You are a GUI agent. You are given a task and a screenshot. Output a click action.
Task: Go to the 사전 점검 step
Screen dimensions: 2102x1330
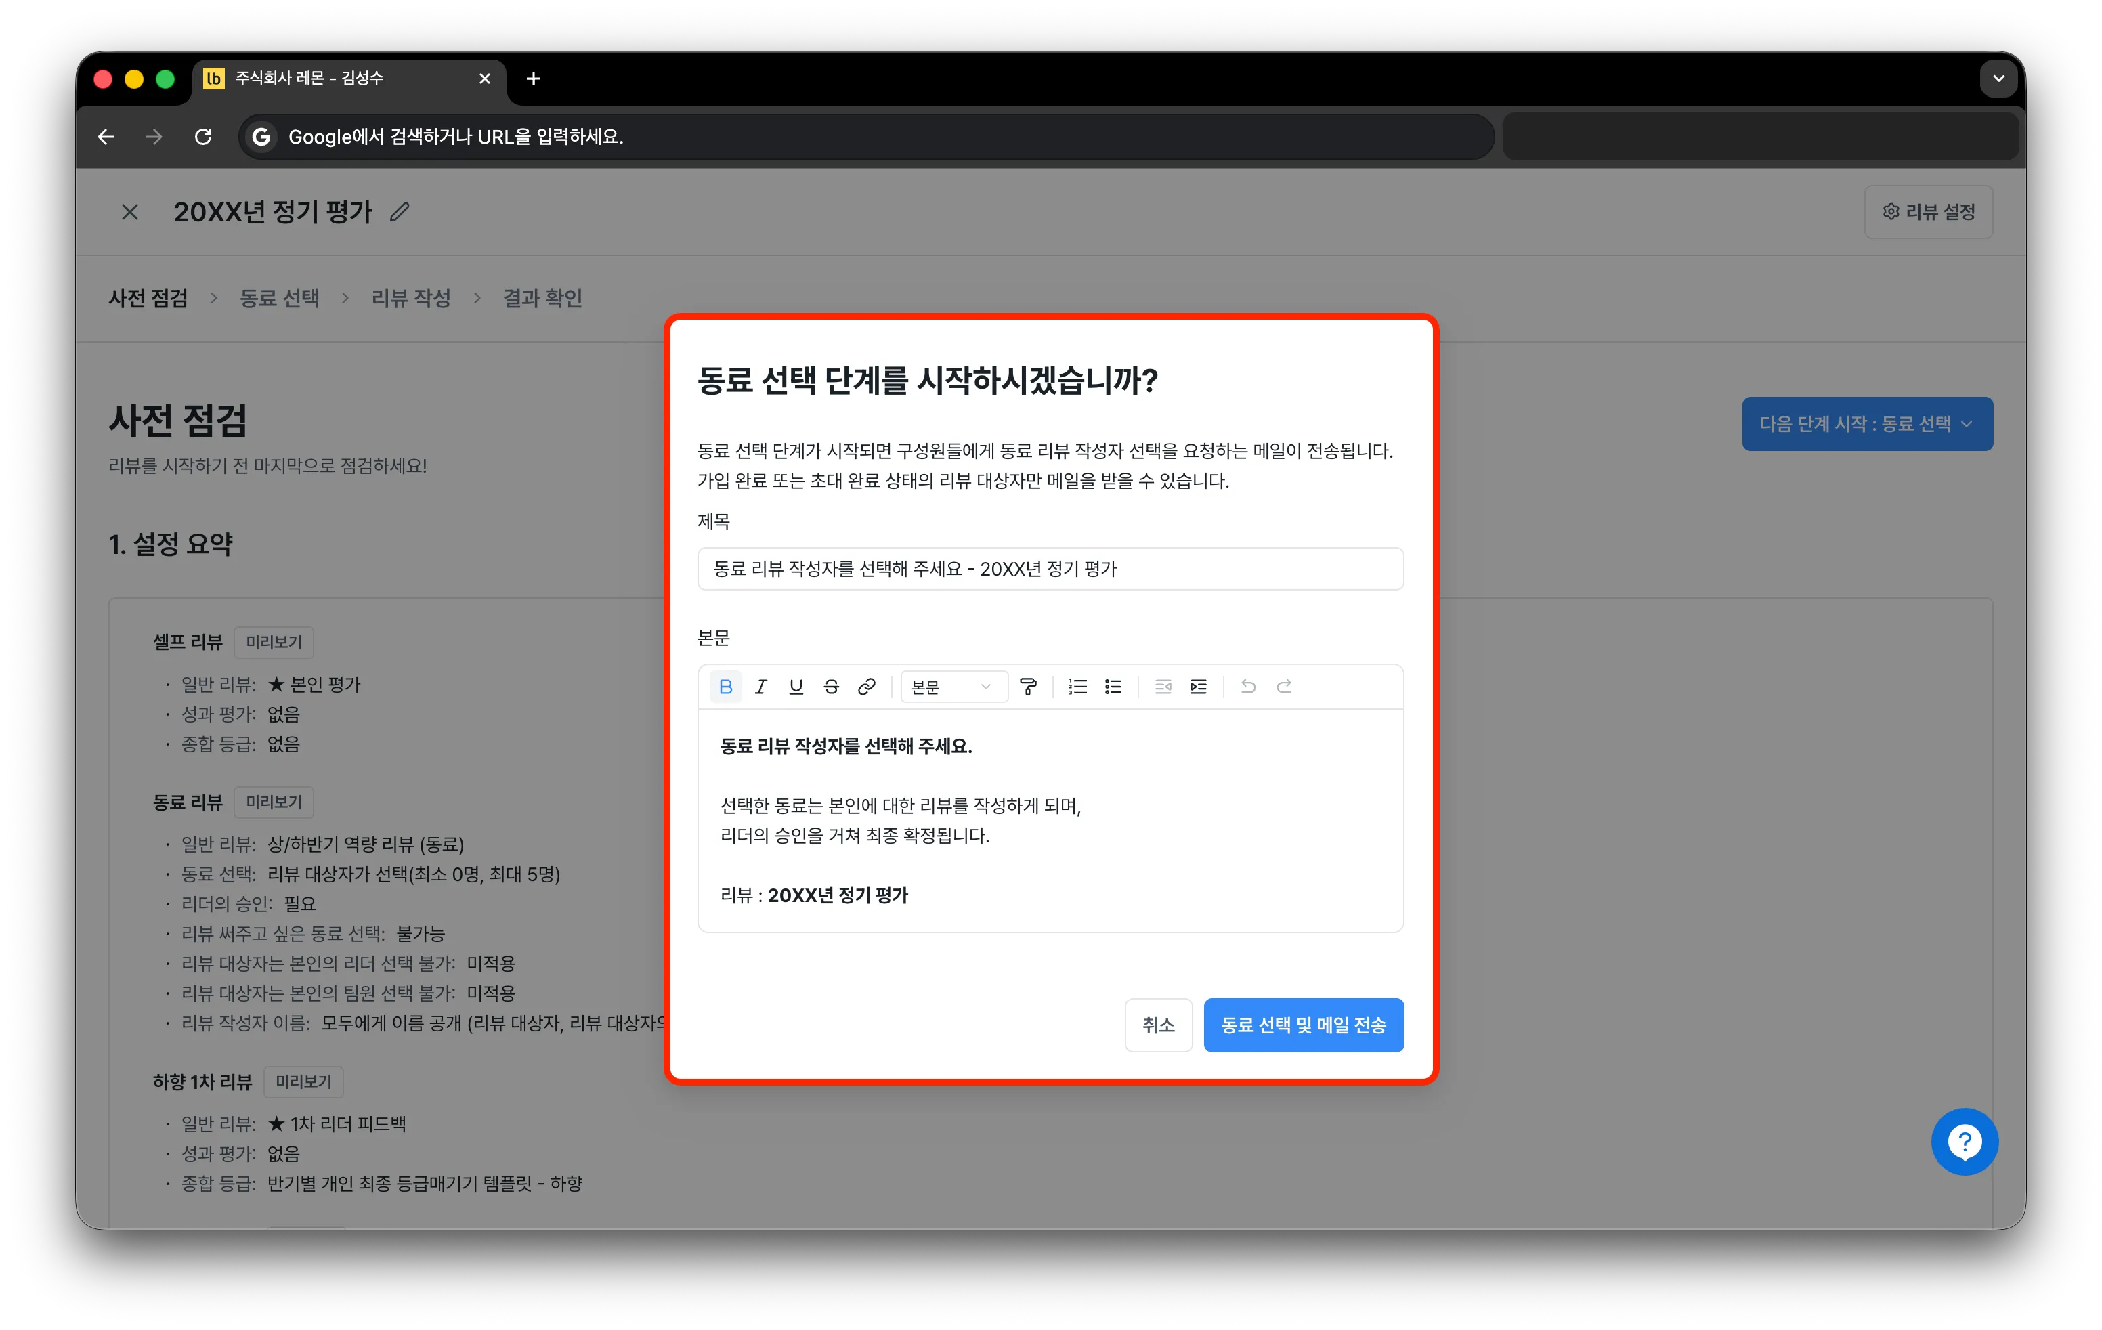click(148, 299)
